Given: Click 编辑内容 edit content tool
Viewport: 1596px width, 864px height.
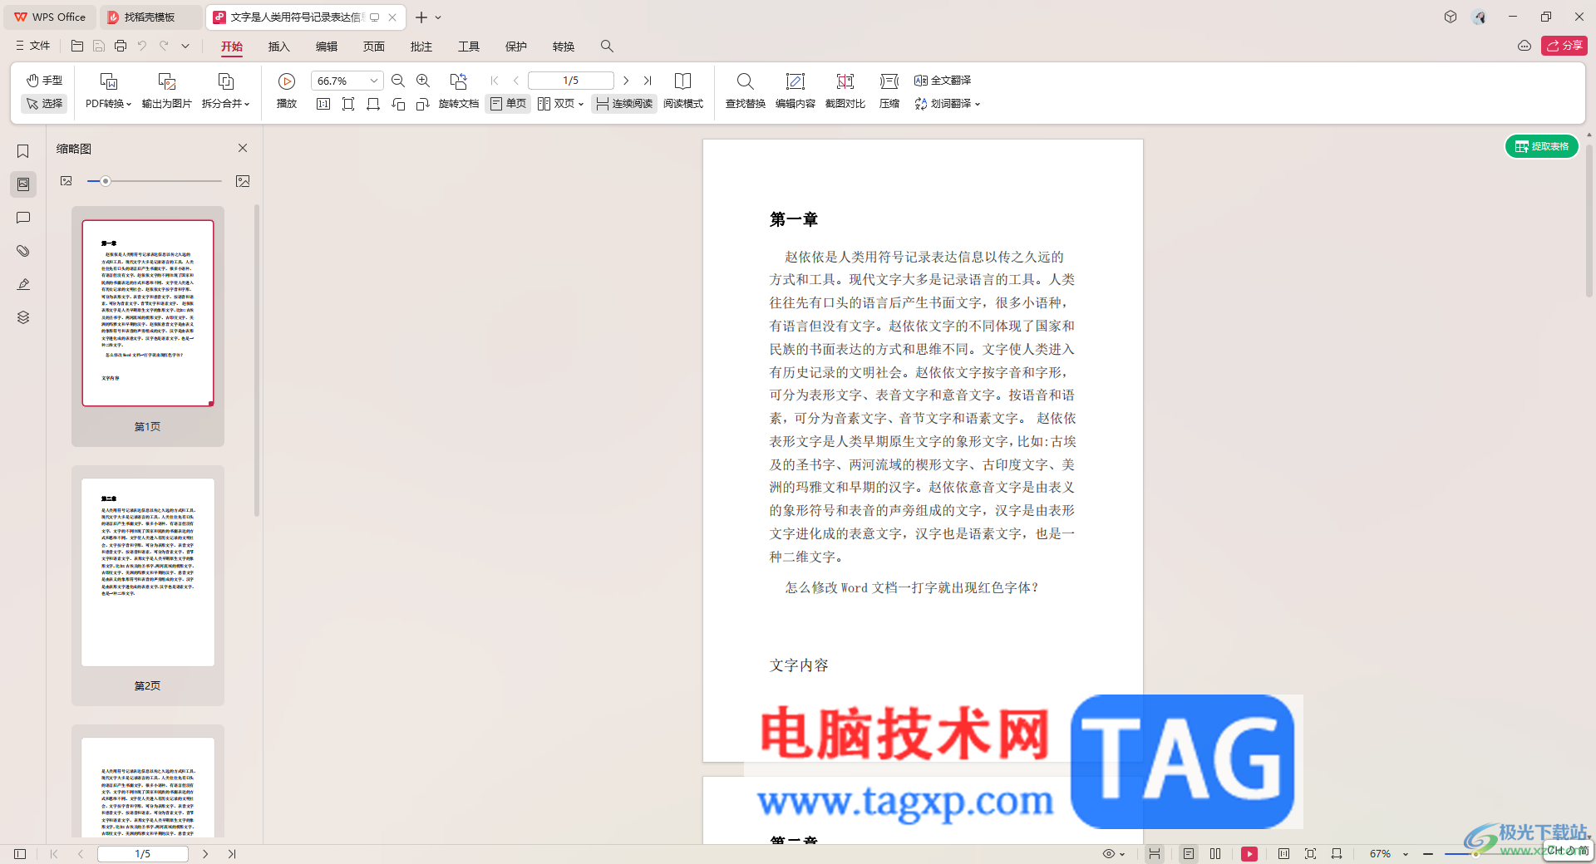Looking at the screenshot, I should 796,90.
